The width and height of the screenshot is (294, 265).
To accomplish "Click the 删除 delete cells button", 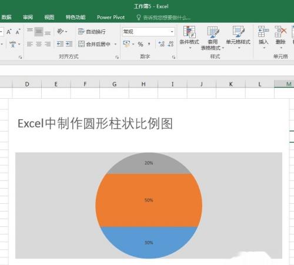I will click(x=280, y=37).
